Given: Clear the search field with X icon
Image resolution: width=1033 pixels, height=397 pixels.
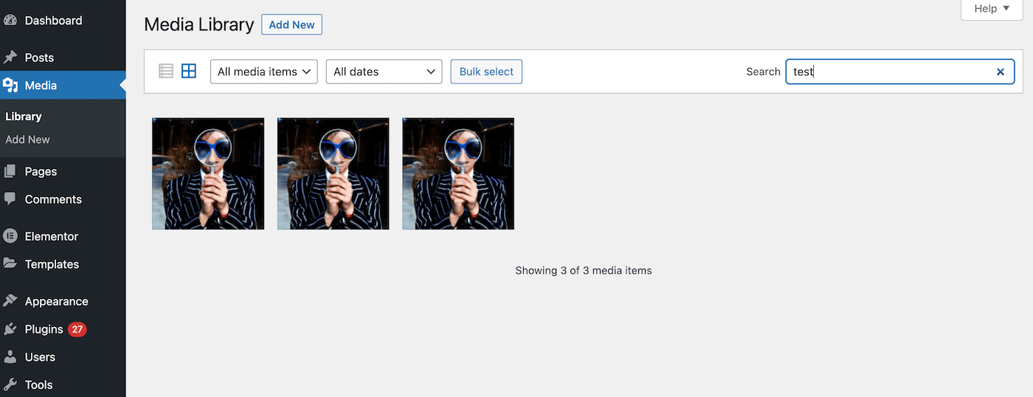Looking at the screenshot, I should pos(1001,72).
